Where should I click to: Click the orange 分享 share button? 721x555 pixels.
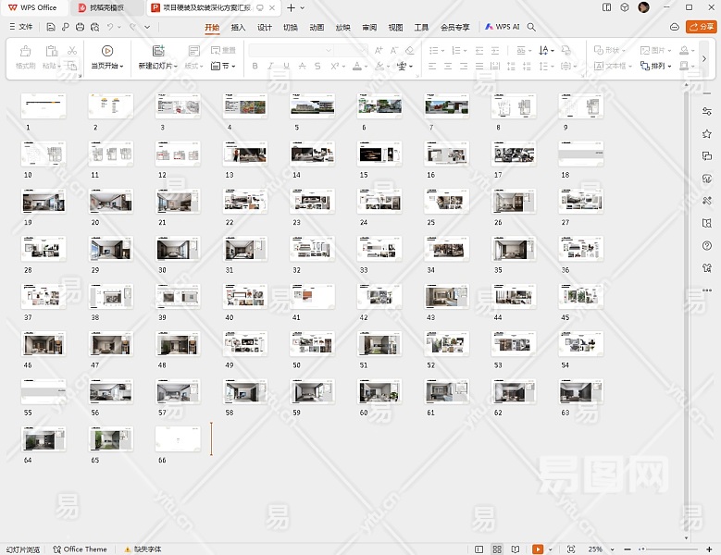click(701, 27)
